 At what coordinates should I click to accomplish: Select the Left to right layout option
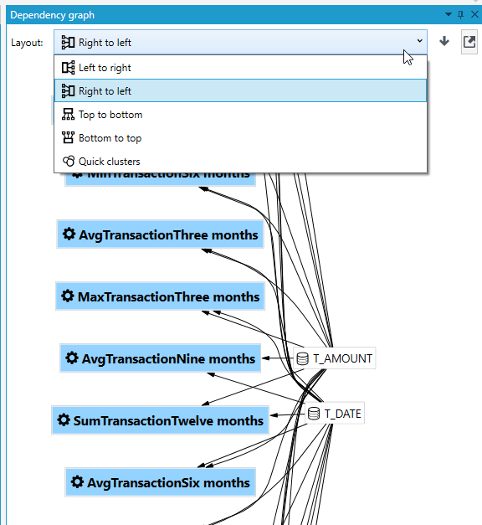[x=240, y=68]
